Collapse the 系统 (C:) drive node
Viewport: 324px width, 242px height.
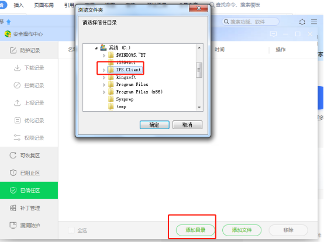point(96,48)
